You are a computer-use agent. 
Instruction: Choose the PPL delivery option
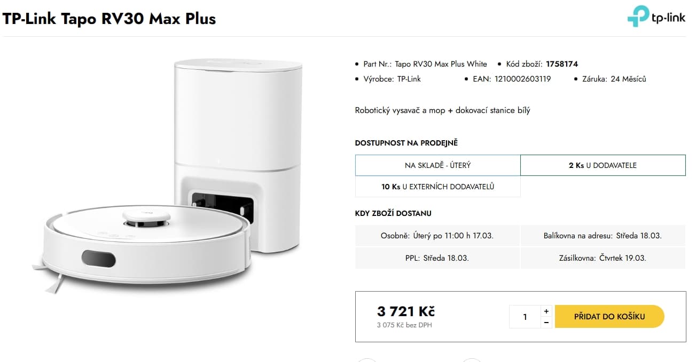tap(437, 258)
